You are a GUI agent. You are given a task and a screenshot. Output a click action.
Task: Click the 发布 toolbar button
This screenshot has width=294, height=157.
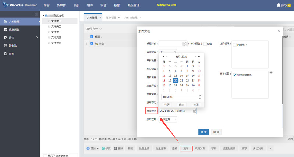pyautogui.click(x=186, y=149)
